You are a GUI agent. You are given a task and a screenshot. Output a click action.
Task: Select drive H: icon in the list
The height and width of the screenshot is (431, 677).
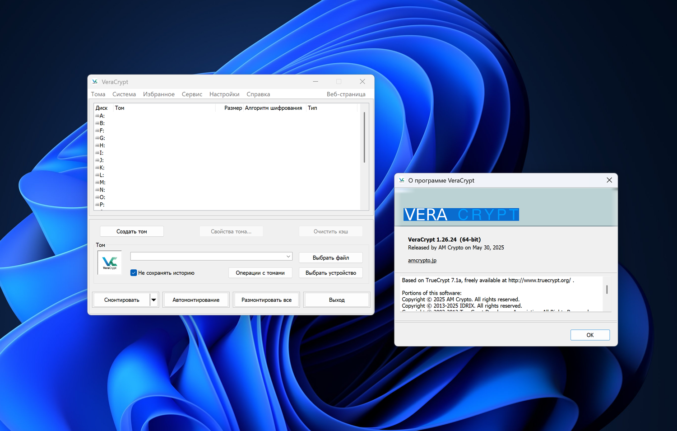point(97,145)
